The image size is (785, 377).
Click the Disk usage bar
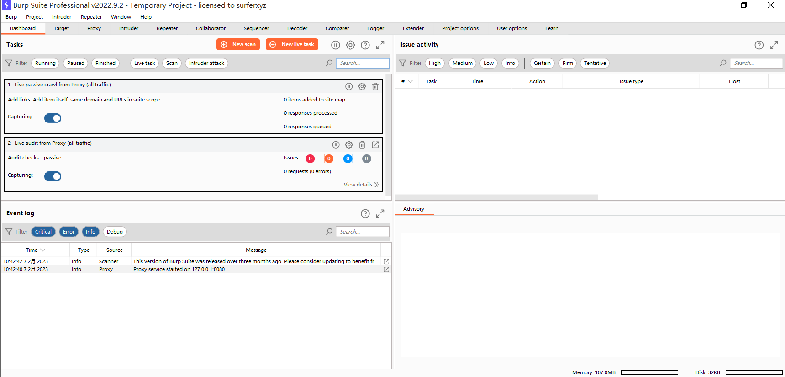click(754, 372)
